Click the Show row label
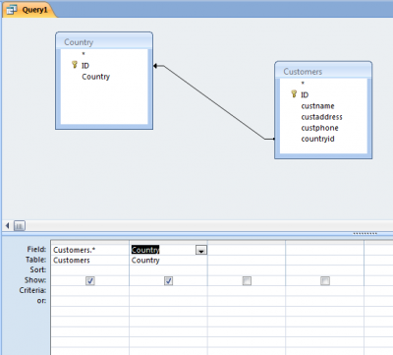This screenshot has height=355, width=393. click(35, 280)
